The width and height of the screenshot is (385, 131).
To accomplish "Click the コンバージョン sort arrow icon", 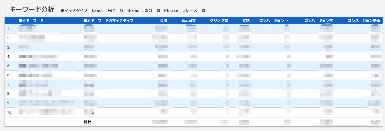I will coord(287,21).
